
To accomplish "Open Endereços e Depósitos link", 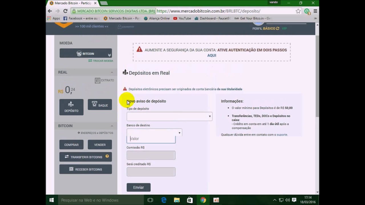I will [x=95, y=133].
